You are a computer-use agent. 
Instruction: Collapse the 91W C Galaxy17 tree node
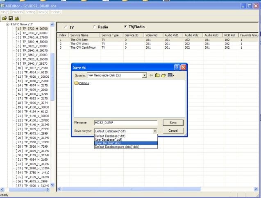tap(7, 24)
